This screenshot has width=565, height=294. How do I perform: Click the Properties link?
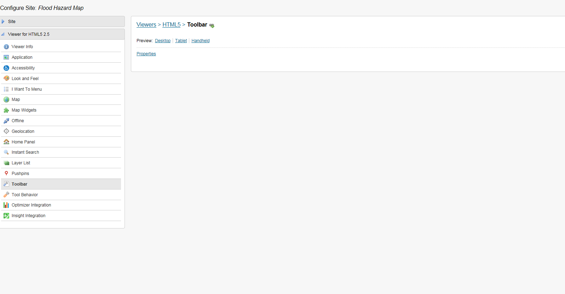coord(146,54)
